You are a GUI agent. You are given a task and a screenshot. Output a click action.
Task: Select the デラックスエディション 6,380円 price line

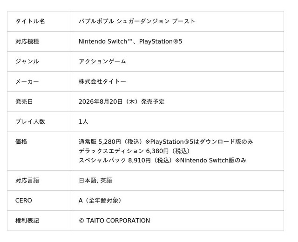tap(135, 151)
